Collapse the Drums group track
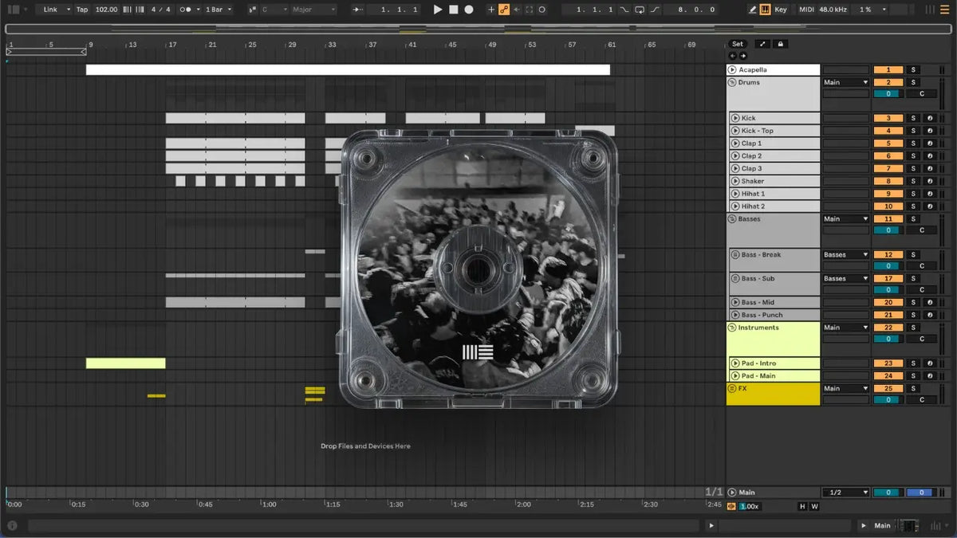Image resolution: width=957 pixels, height=538 pixels. coord(732,82)
